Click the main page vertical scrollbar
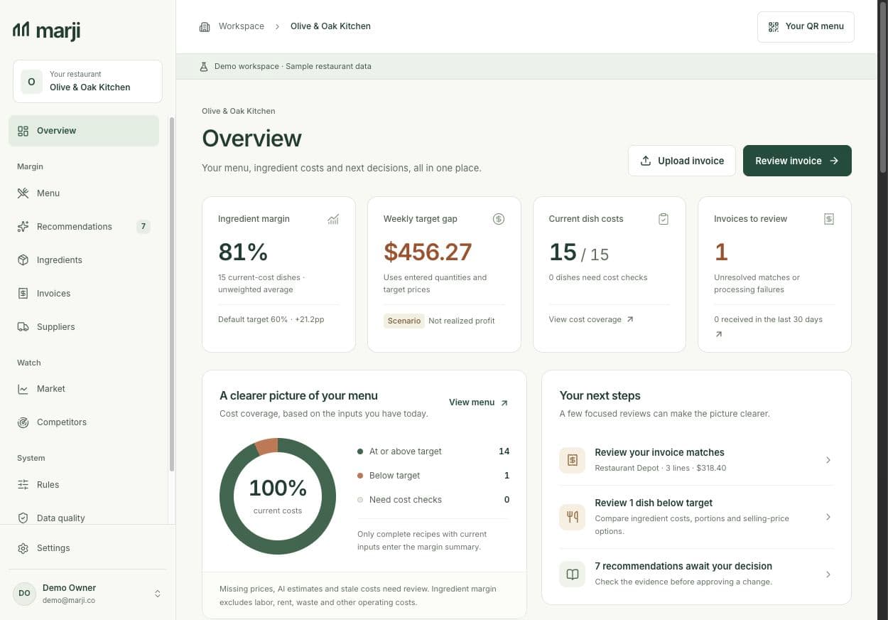888x620 pixels. tap(883, 87)
